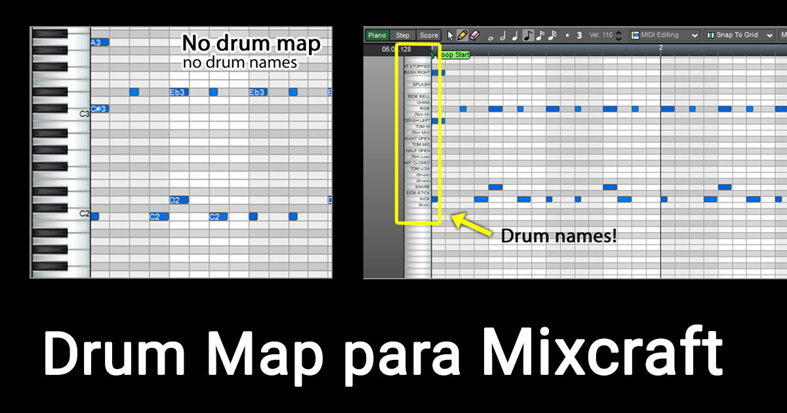This screenshot has height=413, width=787.
Task: Click the TOM MID drum row label
Action: (x=422, y=145)
